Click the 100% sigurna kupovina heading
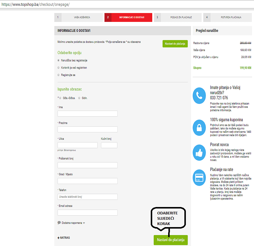The height and width of the screenshot is (246, 254). coord(227,120)
